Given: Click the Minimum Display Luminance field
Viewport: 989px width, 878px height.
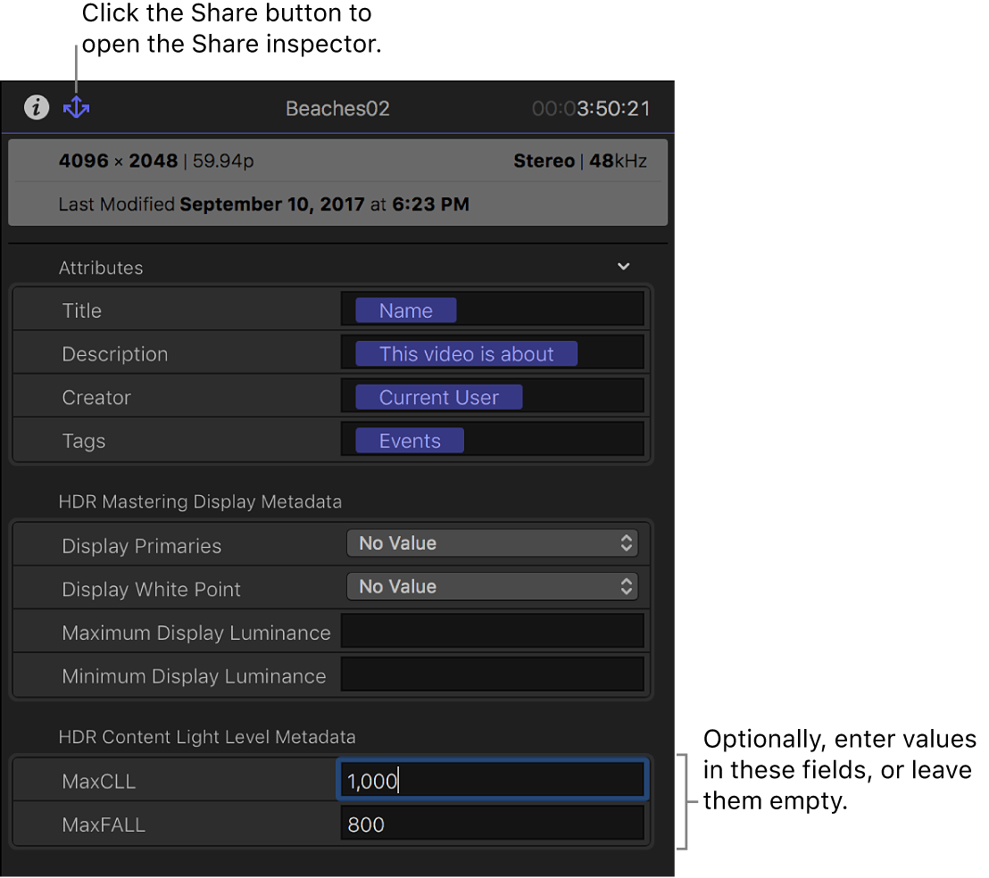Looking at the screenshot, I should click(492, 675).
